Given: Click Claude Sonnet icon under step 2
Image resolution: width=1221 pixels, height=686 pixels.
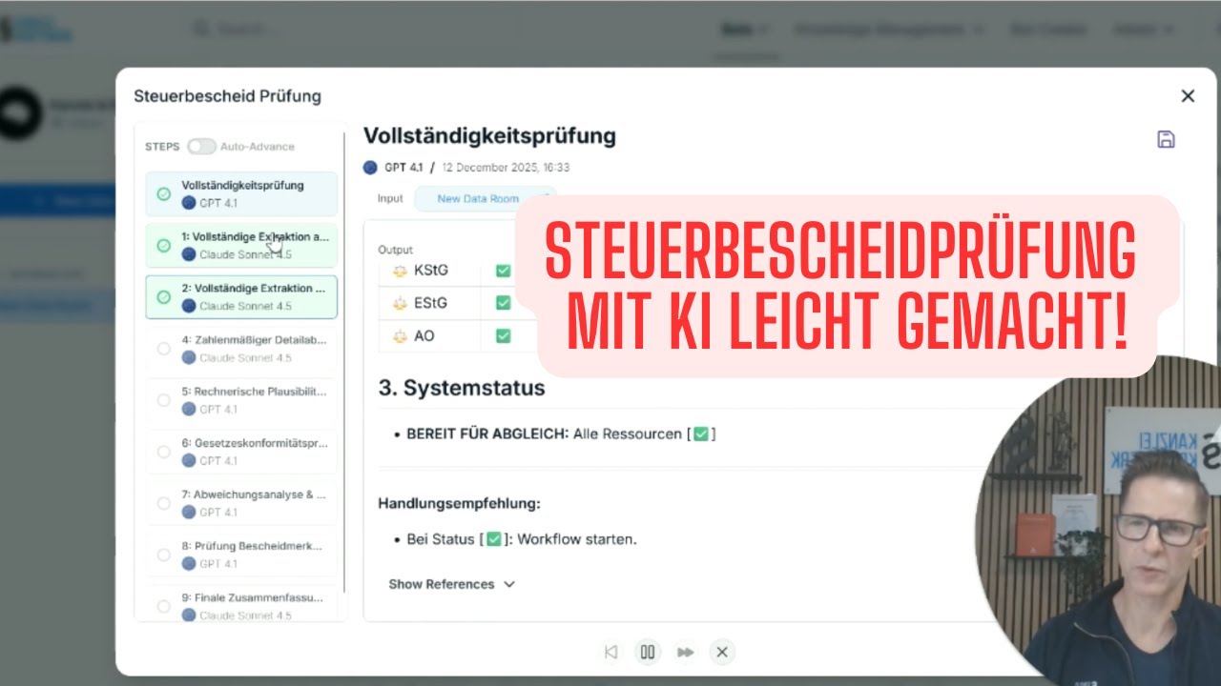Looking at the screenshot, I should [x=189, y=306].
